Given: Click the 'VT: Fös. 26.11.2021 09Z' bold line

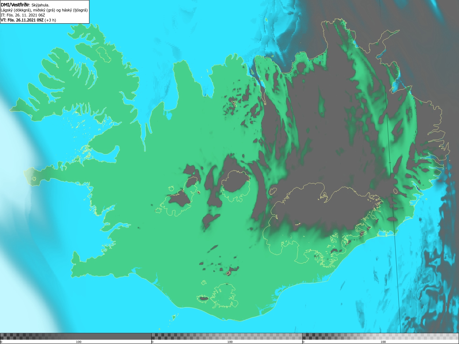Looking at the screenshot, I should (22, 20).
